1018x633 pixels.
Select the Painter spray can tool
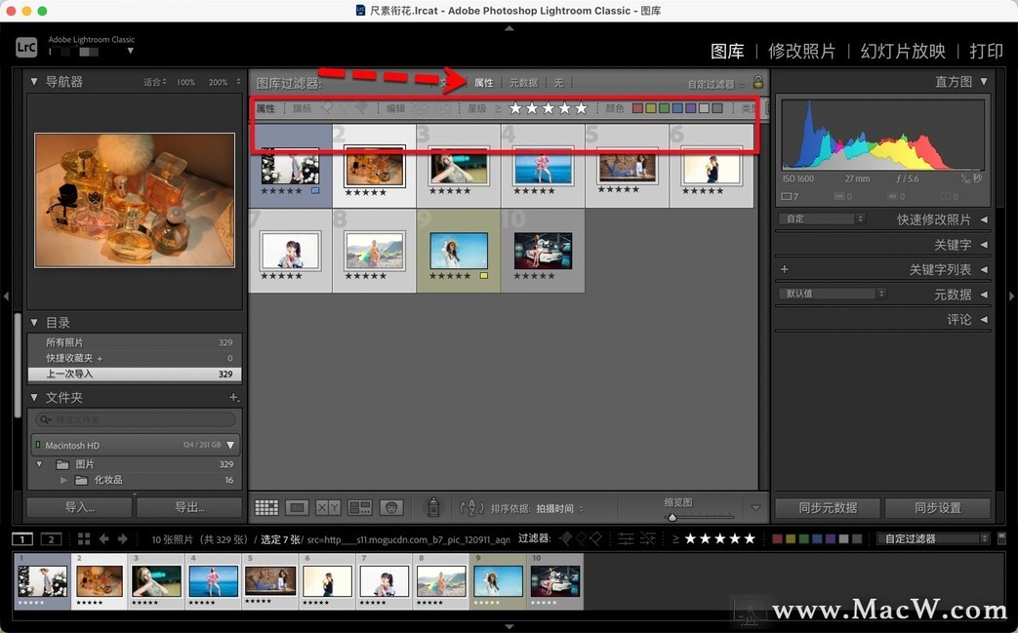(x=433, y=507)
